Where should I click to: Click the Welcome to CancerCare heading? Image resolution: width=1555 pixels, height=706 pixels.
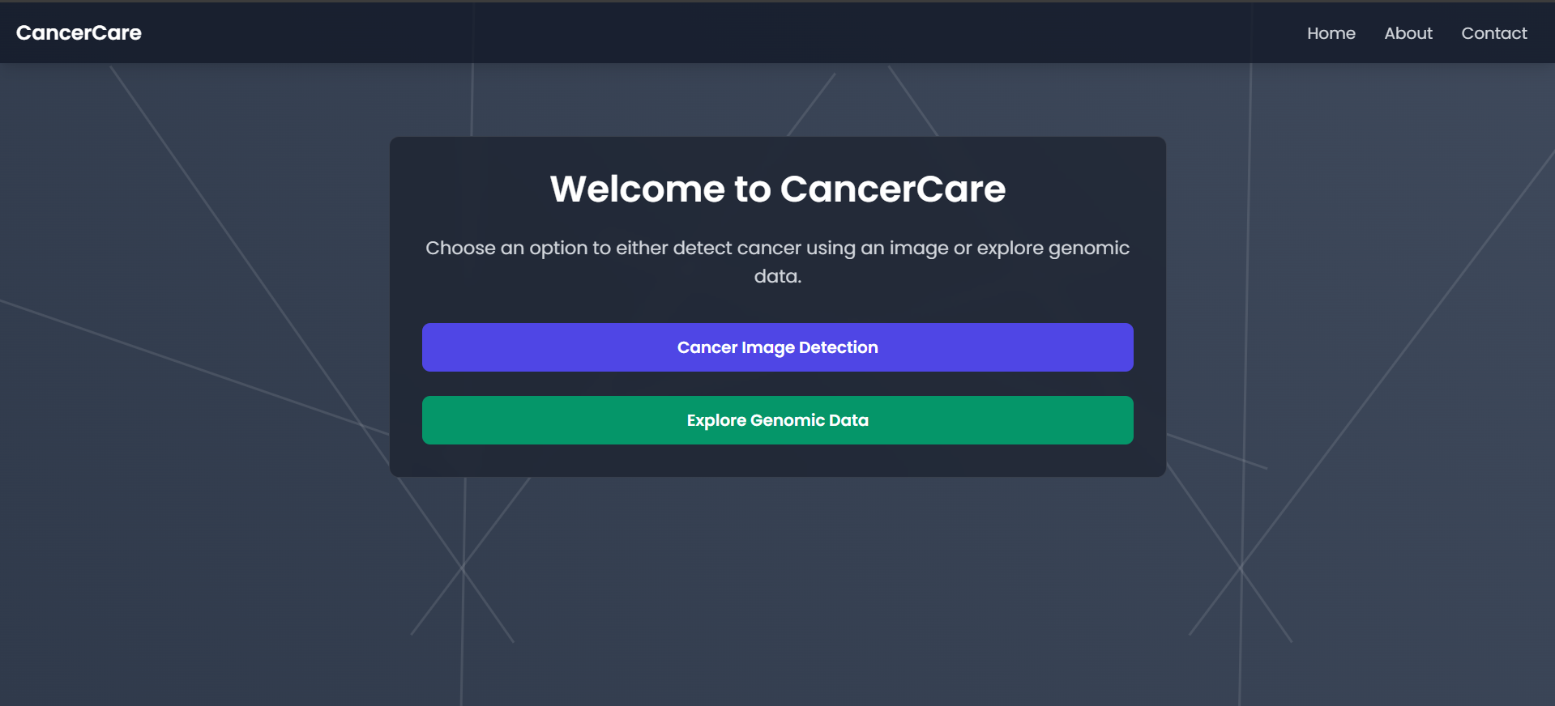coord(776,189)
